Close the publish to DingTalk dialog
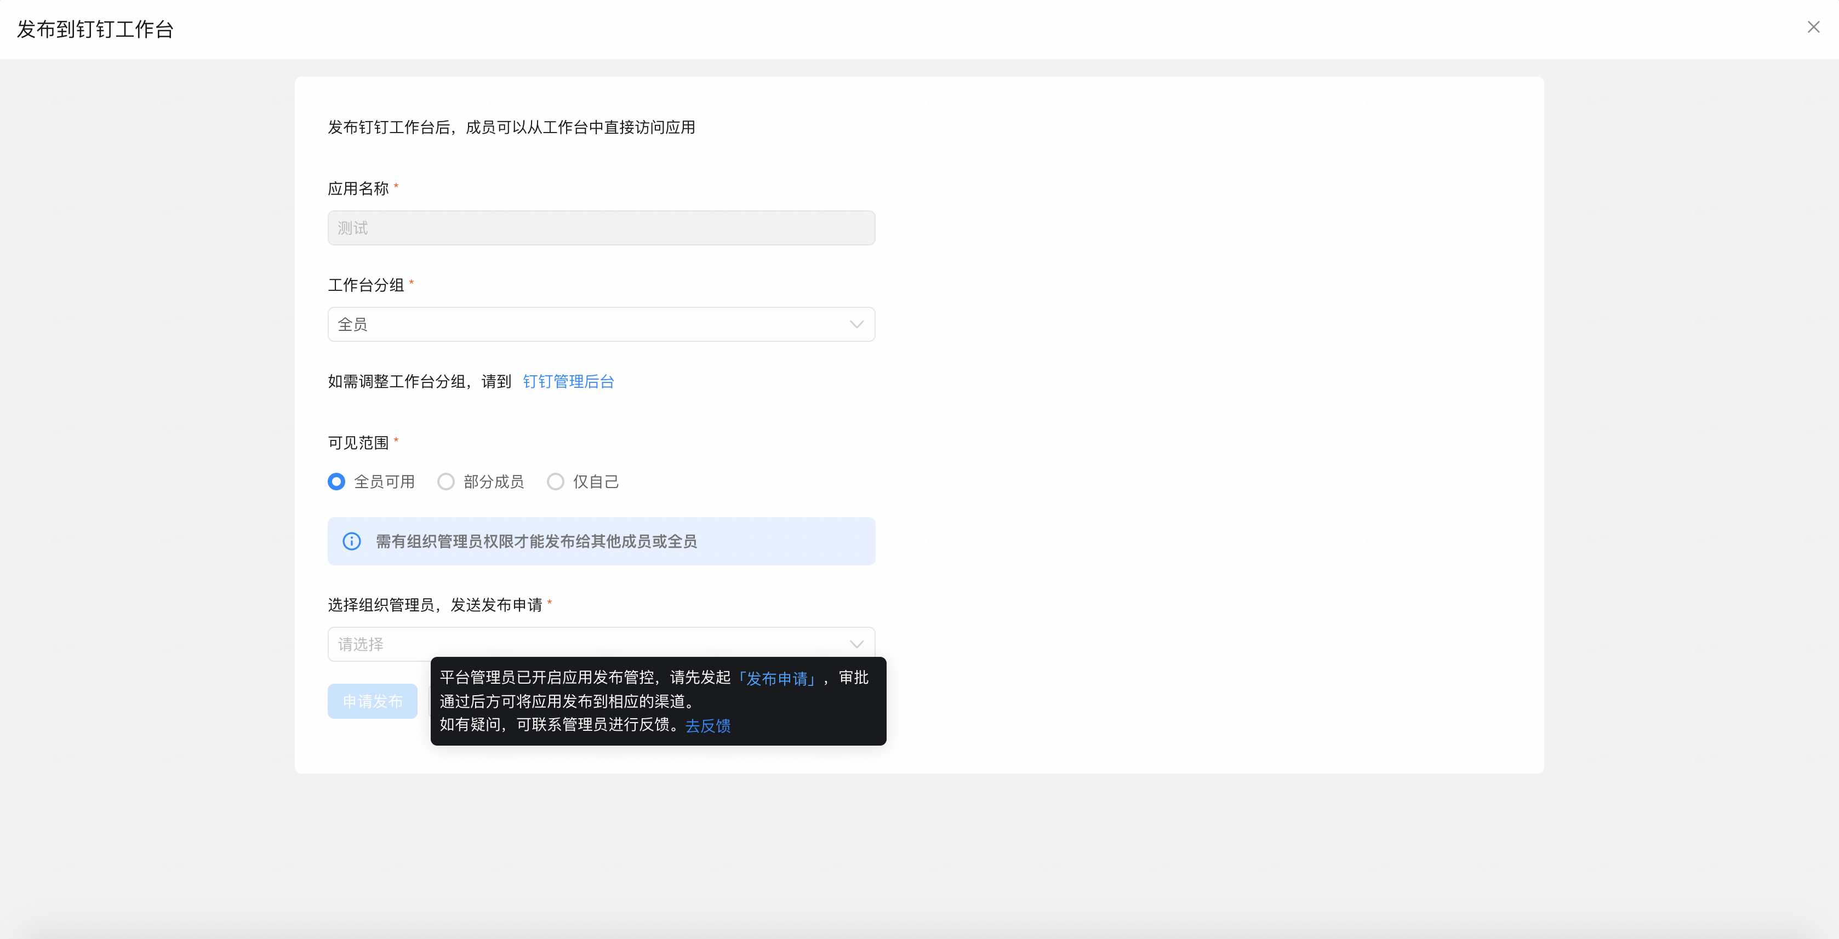 (1813, 27)
